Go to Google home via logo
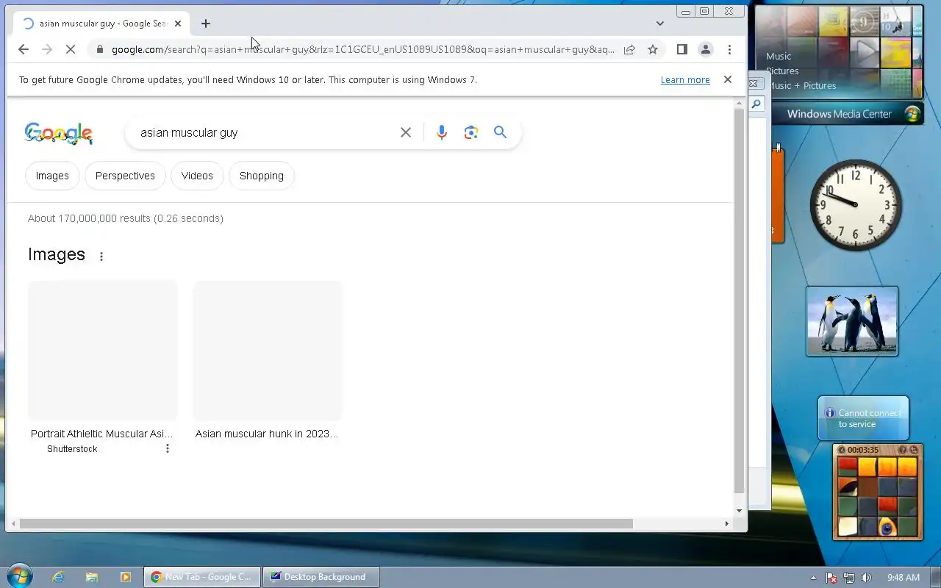This screenshot has height=588, width=941. click(x=59, y=133)
